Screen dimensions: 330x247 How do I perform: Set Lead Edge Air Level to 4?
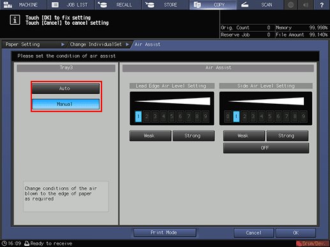click(163, 116)
